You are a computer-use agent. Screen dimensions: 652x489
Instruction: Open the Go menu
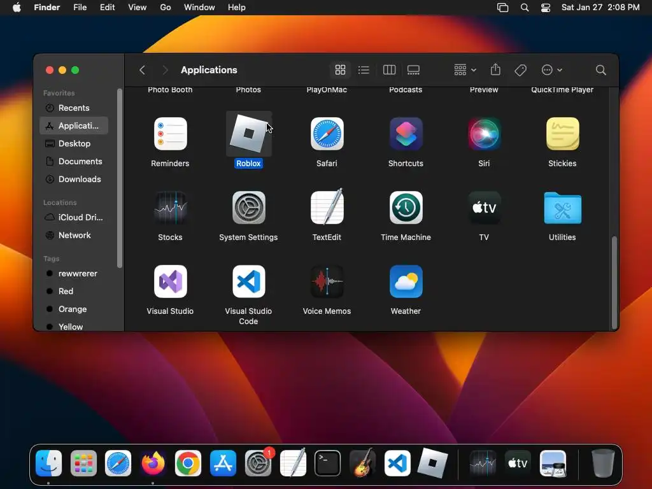coord(166,8)
